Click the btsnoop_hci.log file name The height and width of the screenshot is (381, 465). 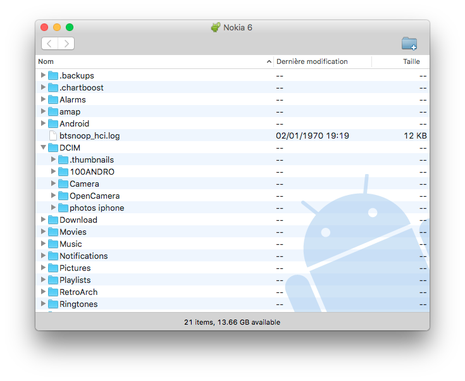tap(90, 135)
